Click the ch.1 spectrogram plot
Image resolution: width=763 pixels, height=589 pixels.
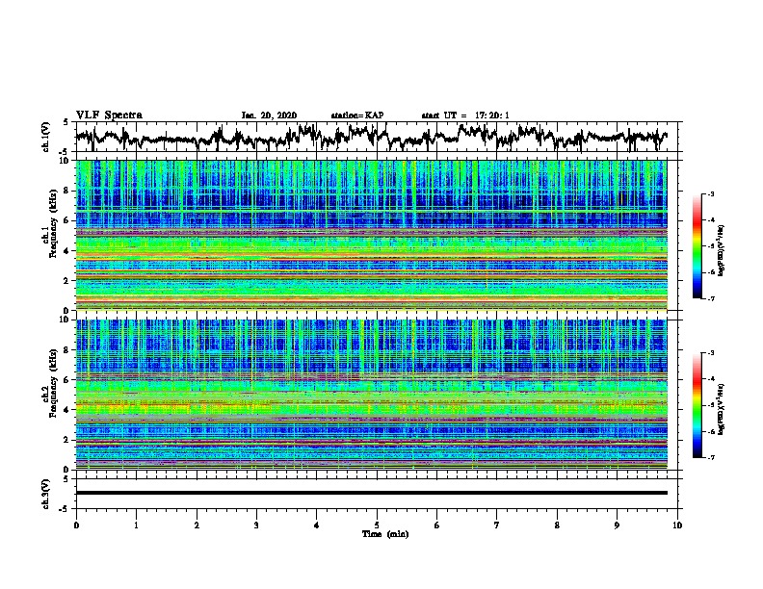(x=372, y=235)
